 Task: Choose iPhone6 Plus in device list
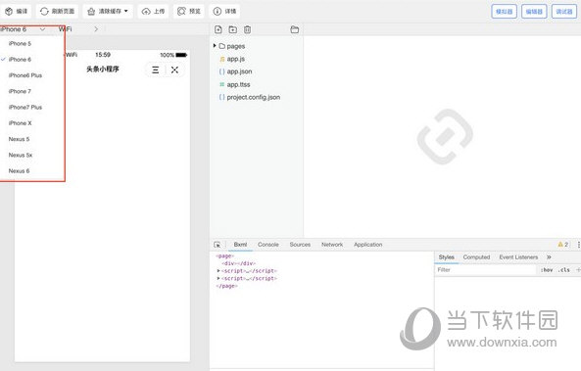[25, 75]
